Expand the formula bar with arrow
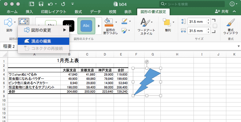 point(239,46)
